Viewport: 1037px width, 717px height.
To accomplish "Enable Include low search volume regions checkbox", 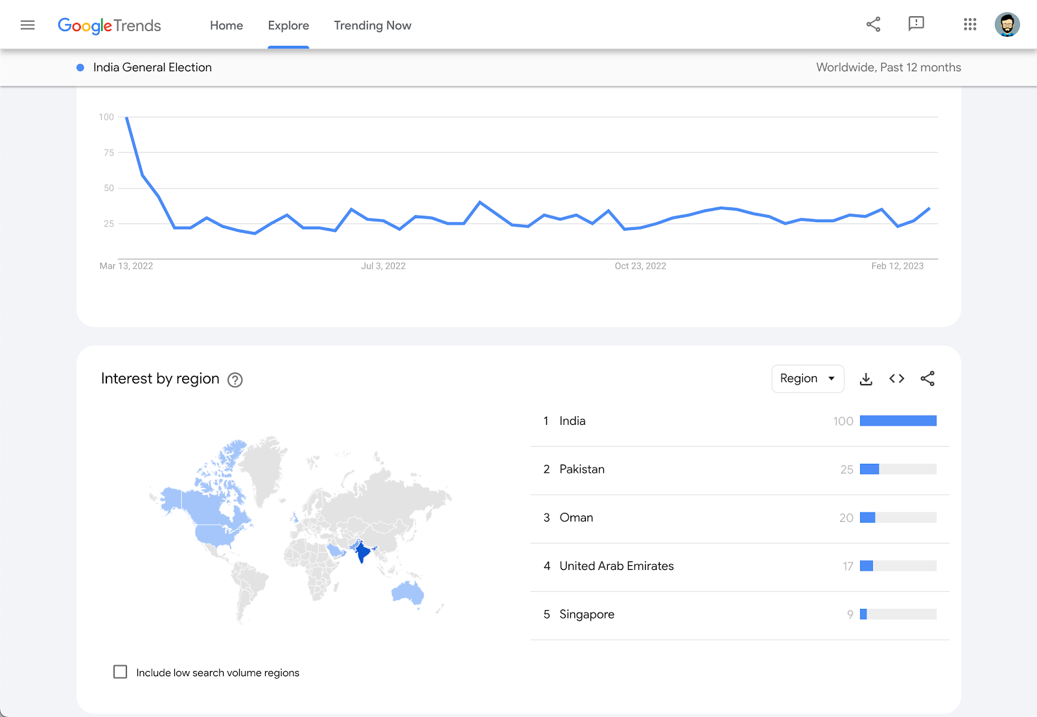I will (120, 672).
